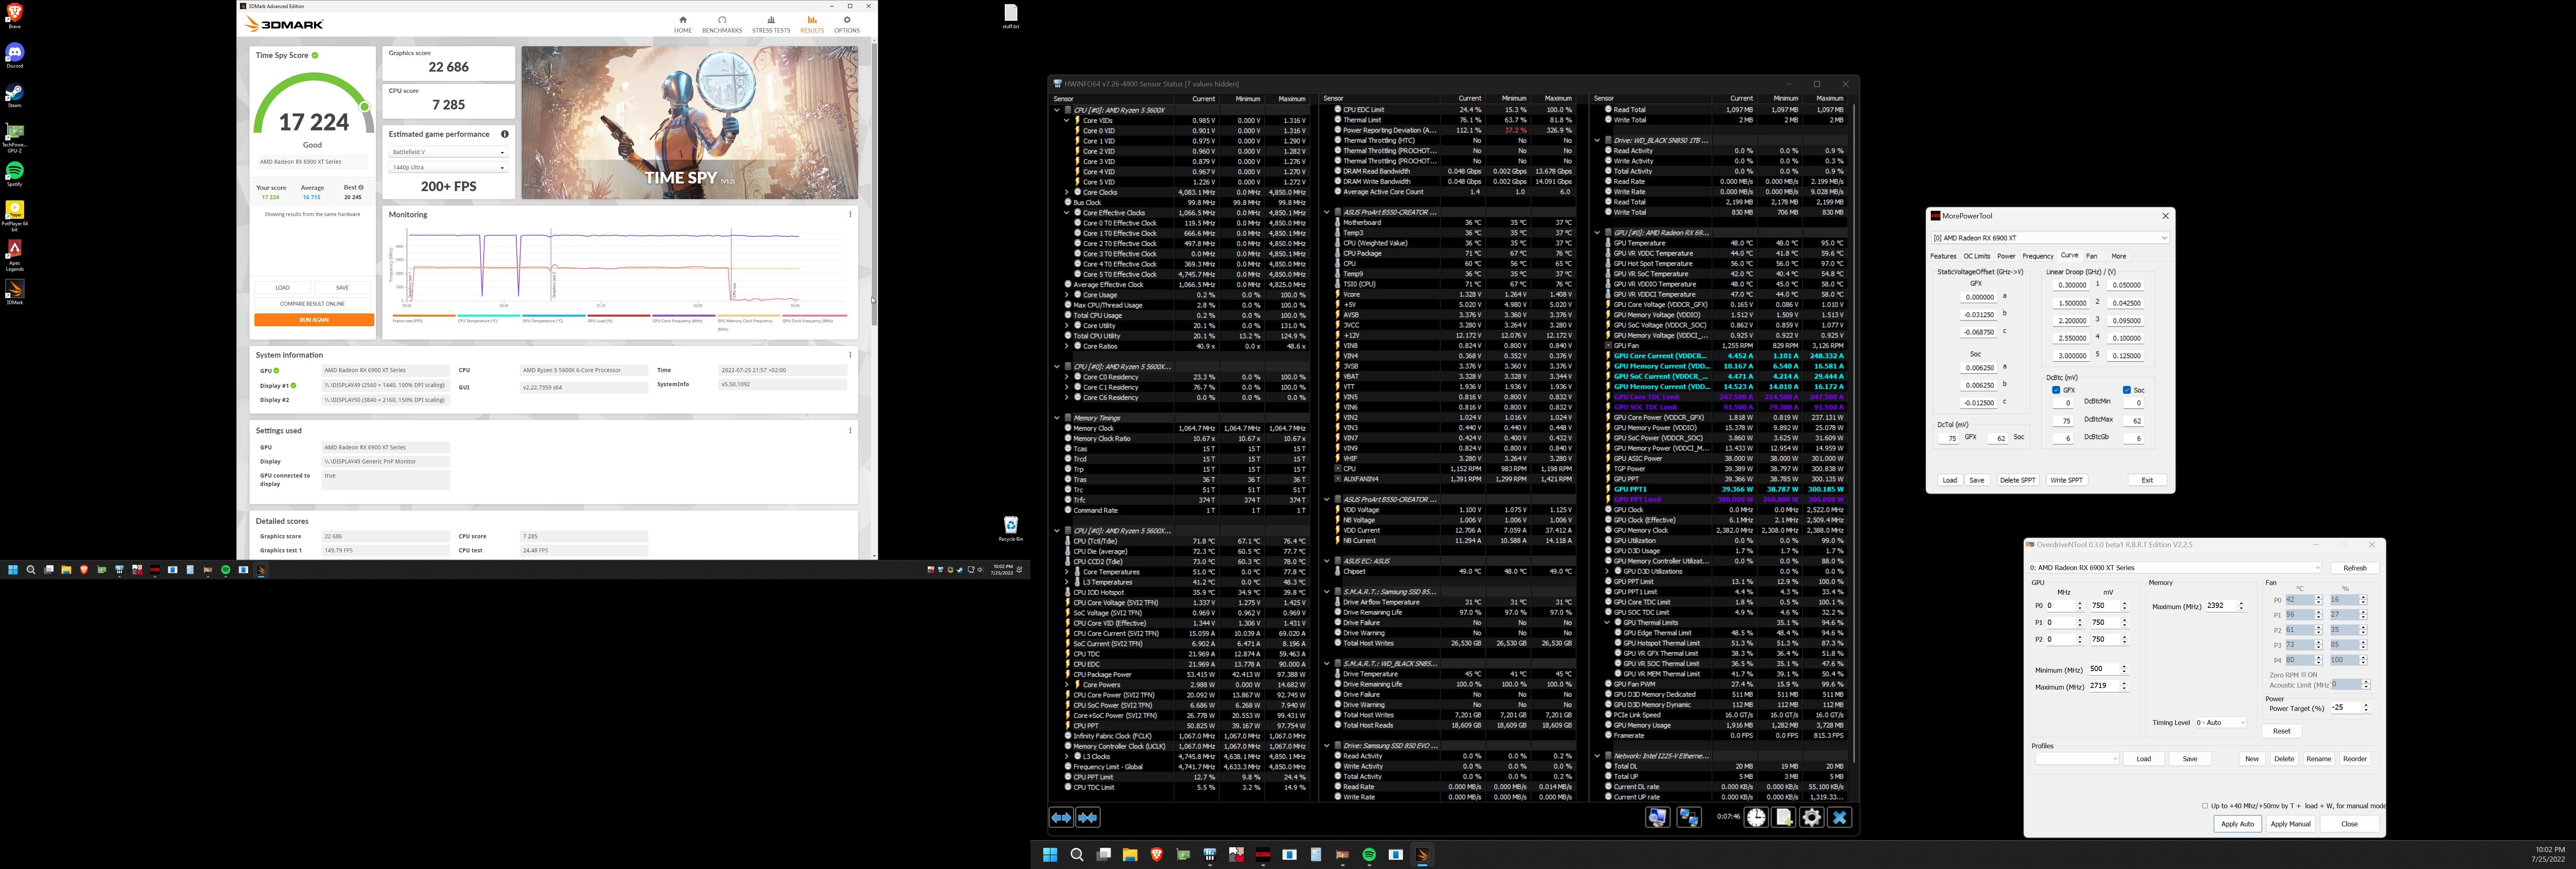This screenshot has height=869, width=2576.
Task: Uncheck GFX checkbox in DcBtc group
Action: pos(2056,390)
